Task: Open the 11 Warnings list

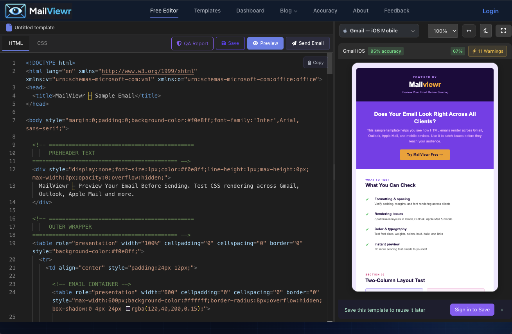Action: click(x=488, y=51)
